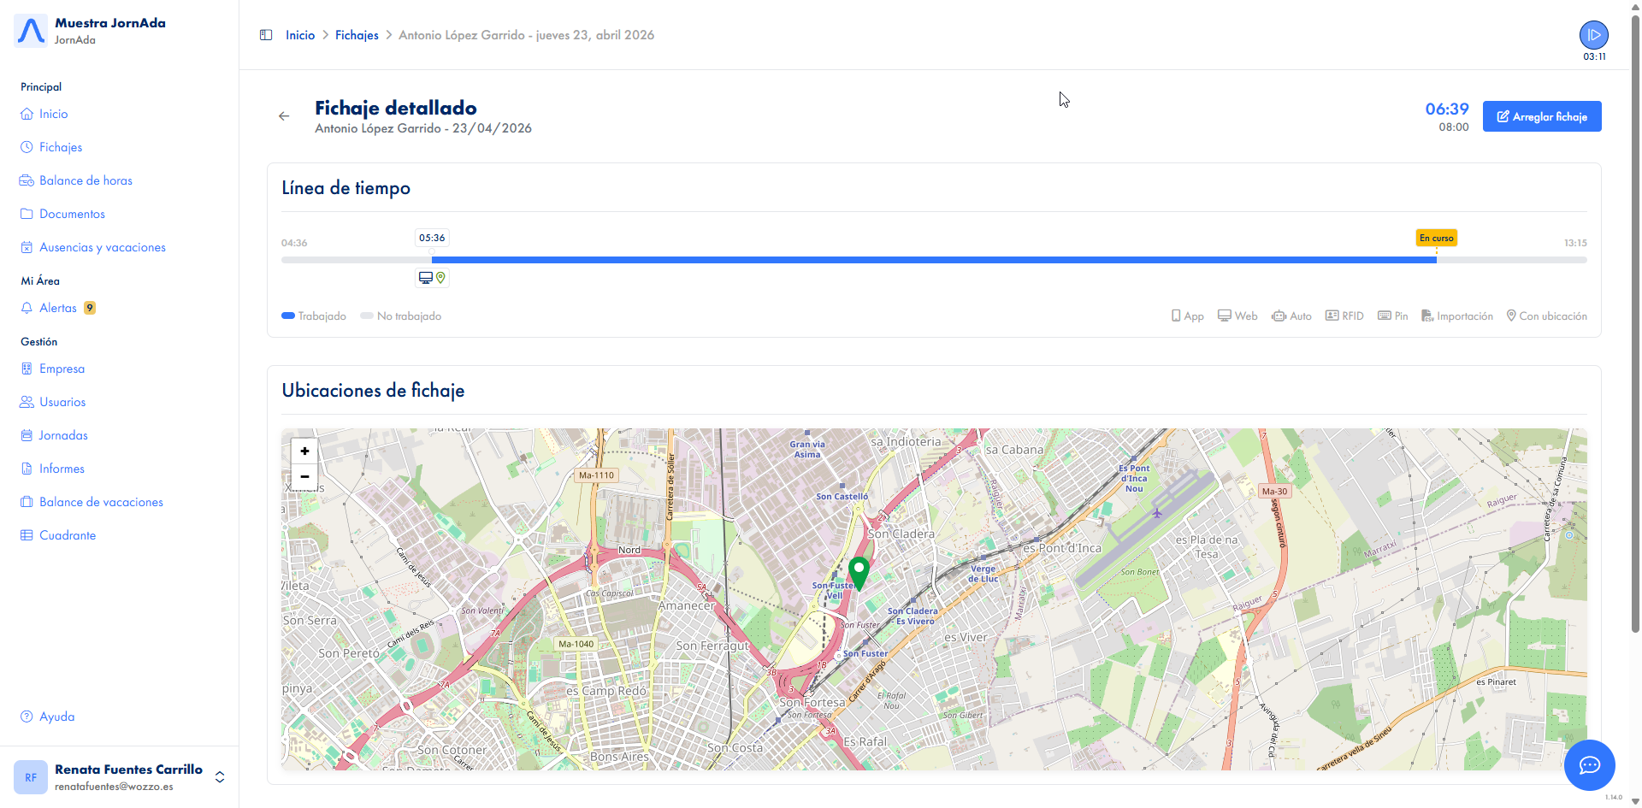Click the Inicio breadcrumb link
Screen dimensions: 1642x808
point(300,35)
